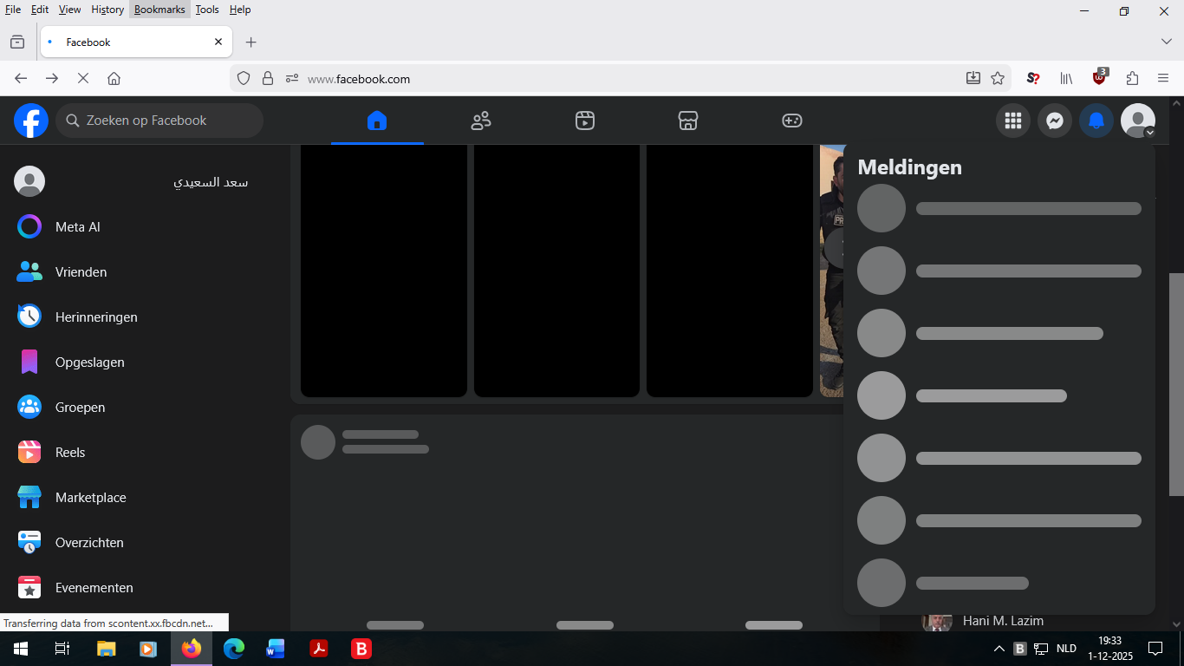Go to the Friends tab in top navigation
Viewport: 1184px width, 666px height.
[481, 121]
